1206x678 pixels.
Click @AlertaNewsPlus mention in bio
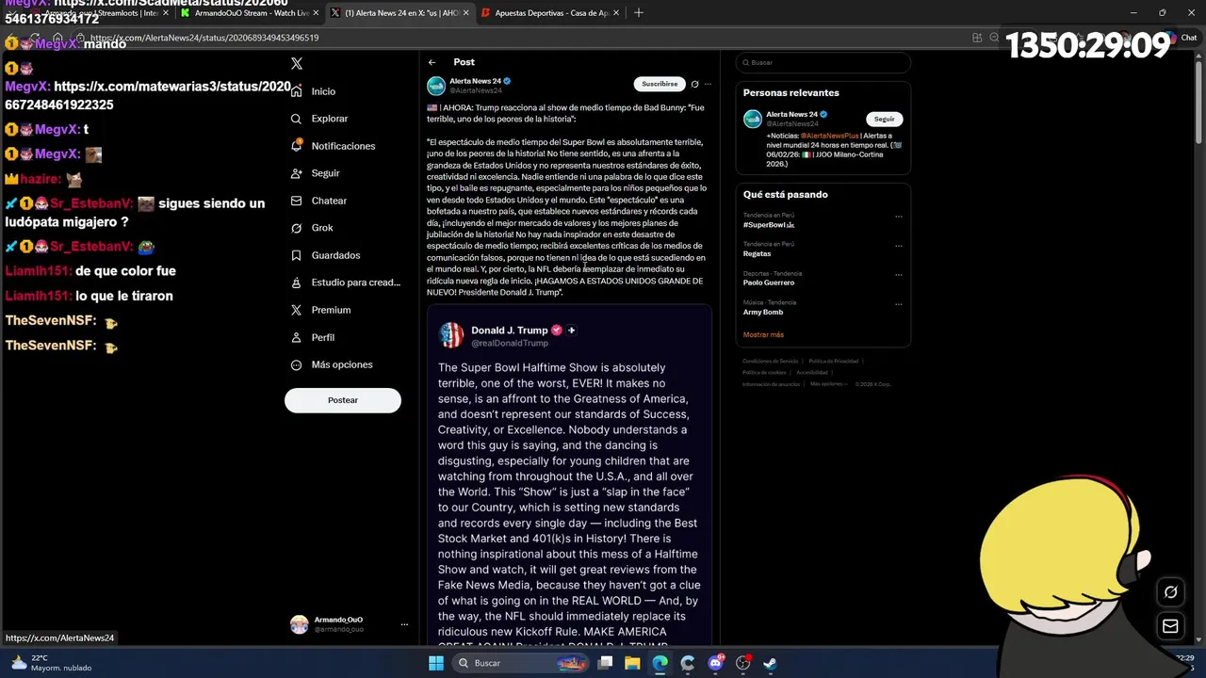click(830, 136)
